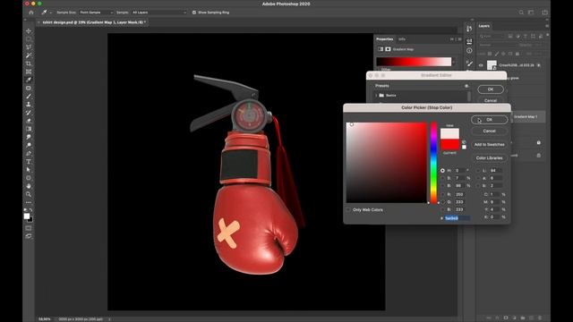Click the current red color swatch
This screenshot has width=573, height=322.
tap(449, 145)
